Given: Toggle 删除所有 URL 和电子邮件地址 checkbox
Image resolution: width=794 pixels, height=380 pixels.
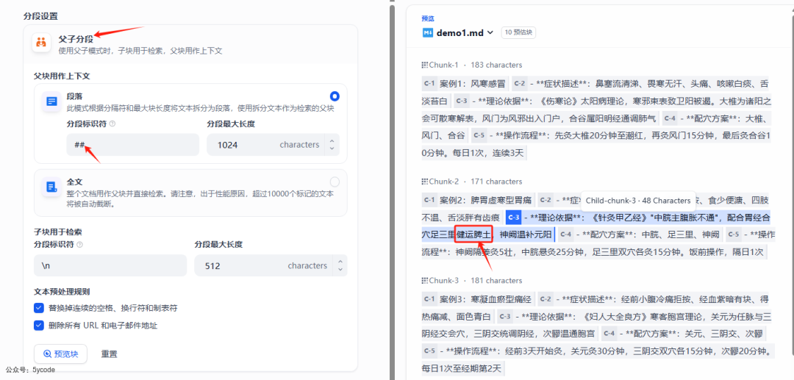Looking at the screenshot, I should 38,326.
